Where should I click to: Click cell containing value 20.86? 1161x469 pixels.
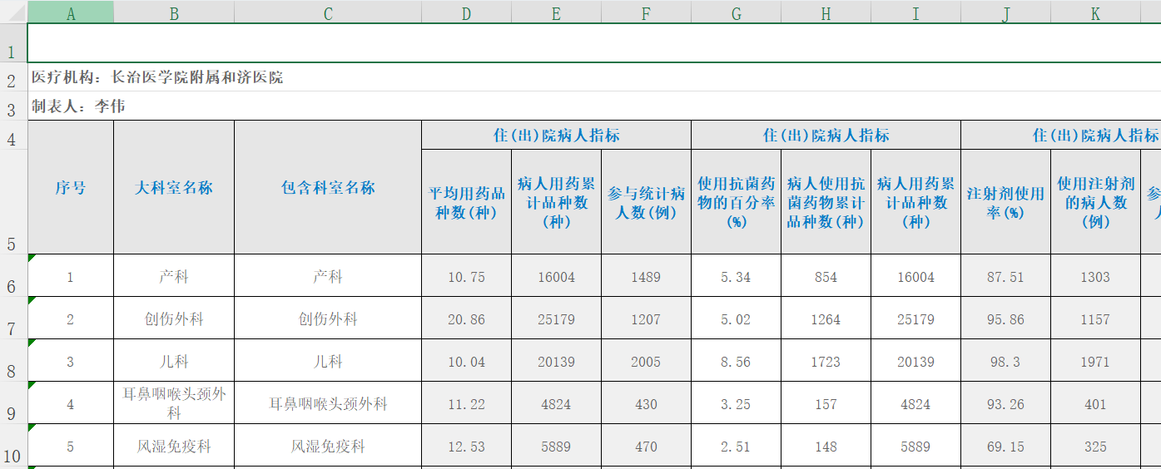pos(466,319)
